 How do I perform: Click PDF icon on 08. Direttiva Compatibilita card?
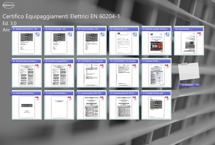point(70,66)
